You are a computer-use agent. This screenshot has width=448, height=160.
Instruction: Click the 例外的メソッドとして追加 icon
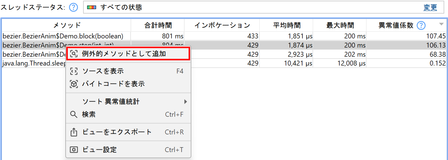coord(74,54)
